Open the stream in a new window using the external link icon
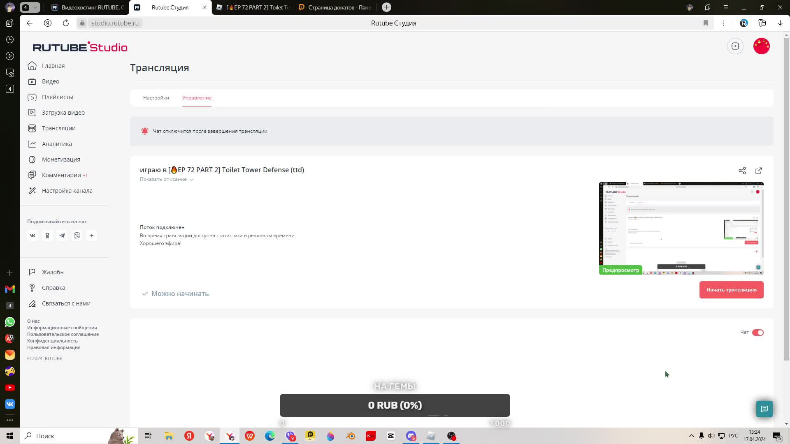This screenshot has width=790, height=444. pyautogui.click(x=758, y=171)
